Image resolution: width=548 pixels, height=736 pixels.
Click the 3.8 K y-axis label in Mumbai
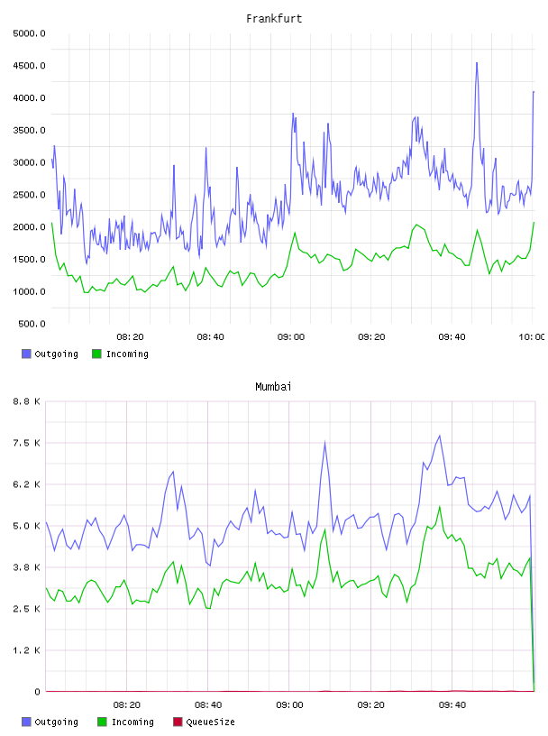tap(26, 567)
